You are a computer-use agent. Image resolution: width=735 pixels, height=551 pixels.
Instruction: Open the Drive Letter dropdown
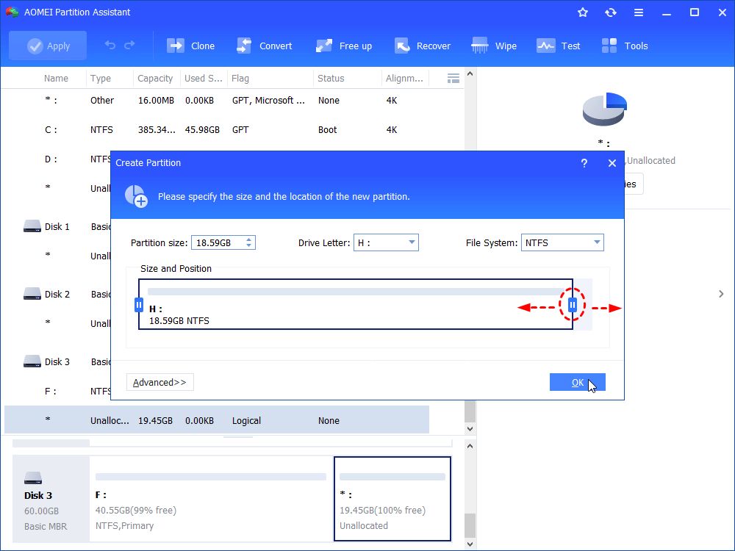tap(386, 242)
